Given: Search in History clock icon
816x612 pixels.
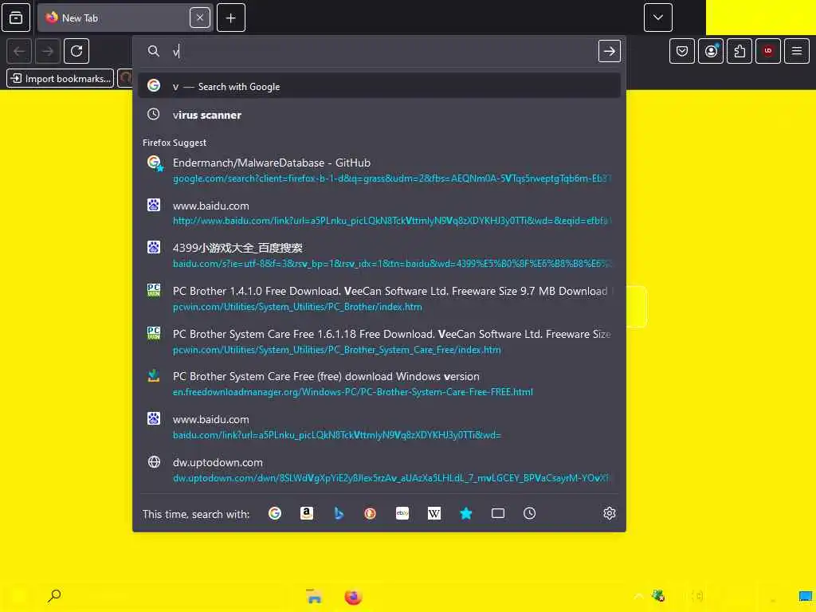Looking at the screenshot, I should (529, 514).
